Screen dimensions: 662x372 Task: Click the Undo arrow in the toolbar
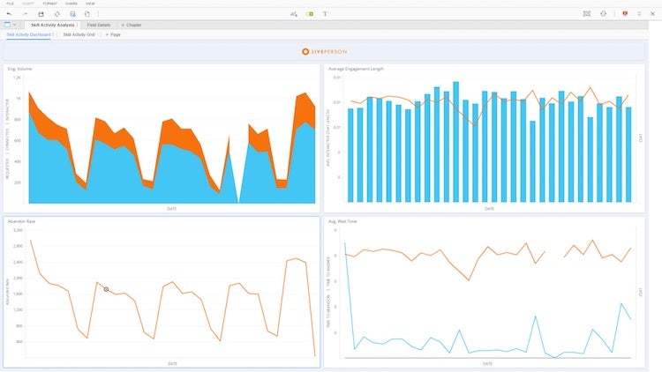(10, 14)
